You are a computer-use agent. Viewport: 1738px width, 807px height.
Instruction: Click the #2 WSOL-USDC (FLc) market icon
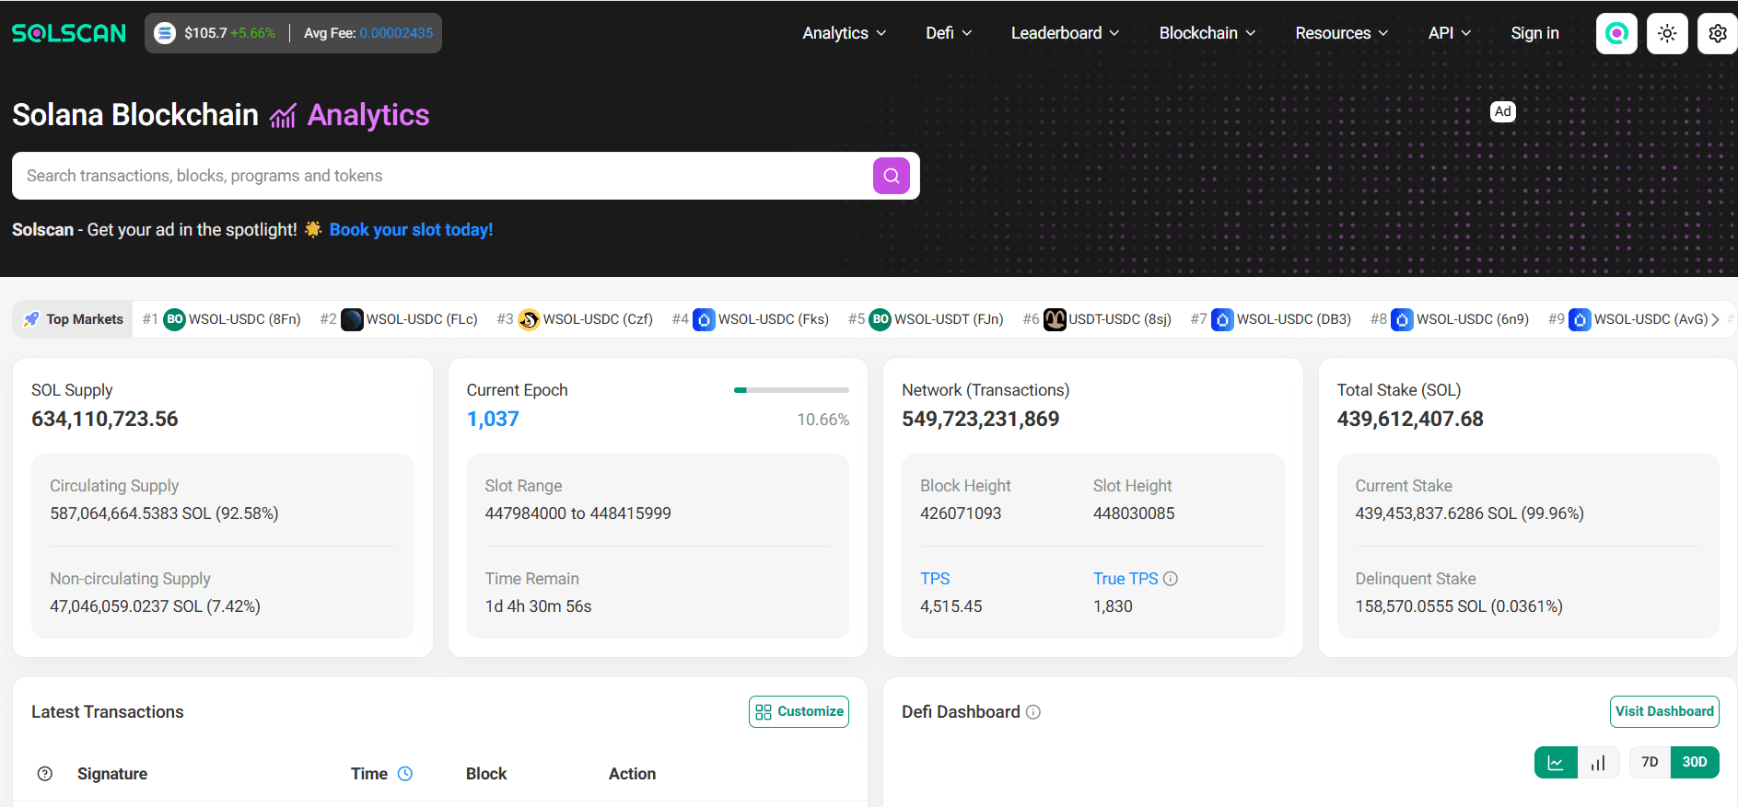(x=352, y=319)
